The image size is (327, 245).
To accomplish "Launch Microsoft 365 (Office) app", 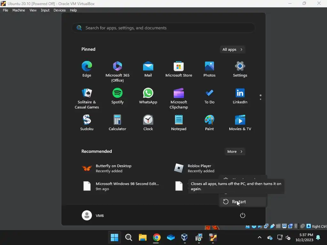I will [118, 71].
